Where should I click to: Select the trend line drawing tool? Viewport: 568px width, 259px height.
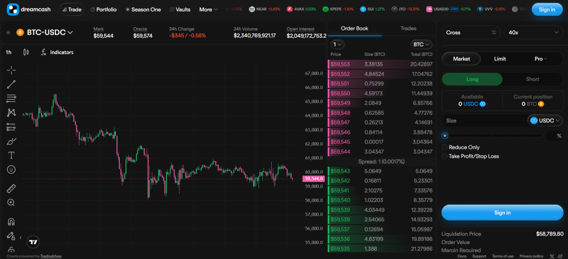pos(11,84)
